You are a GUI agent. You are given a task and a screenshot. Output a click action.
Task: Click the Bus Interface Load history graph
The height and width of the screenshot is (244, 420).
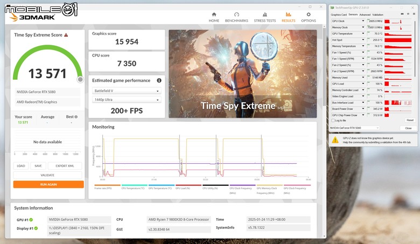pyautogui.click(x=398, y=102)
